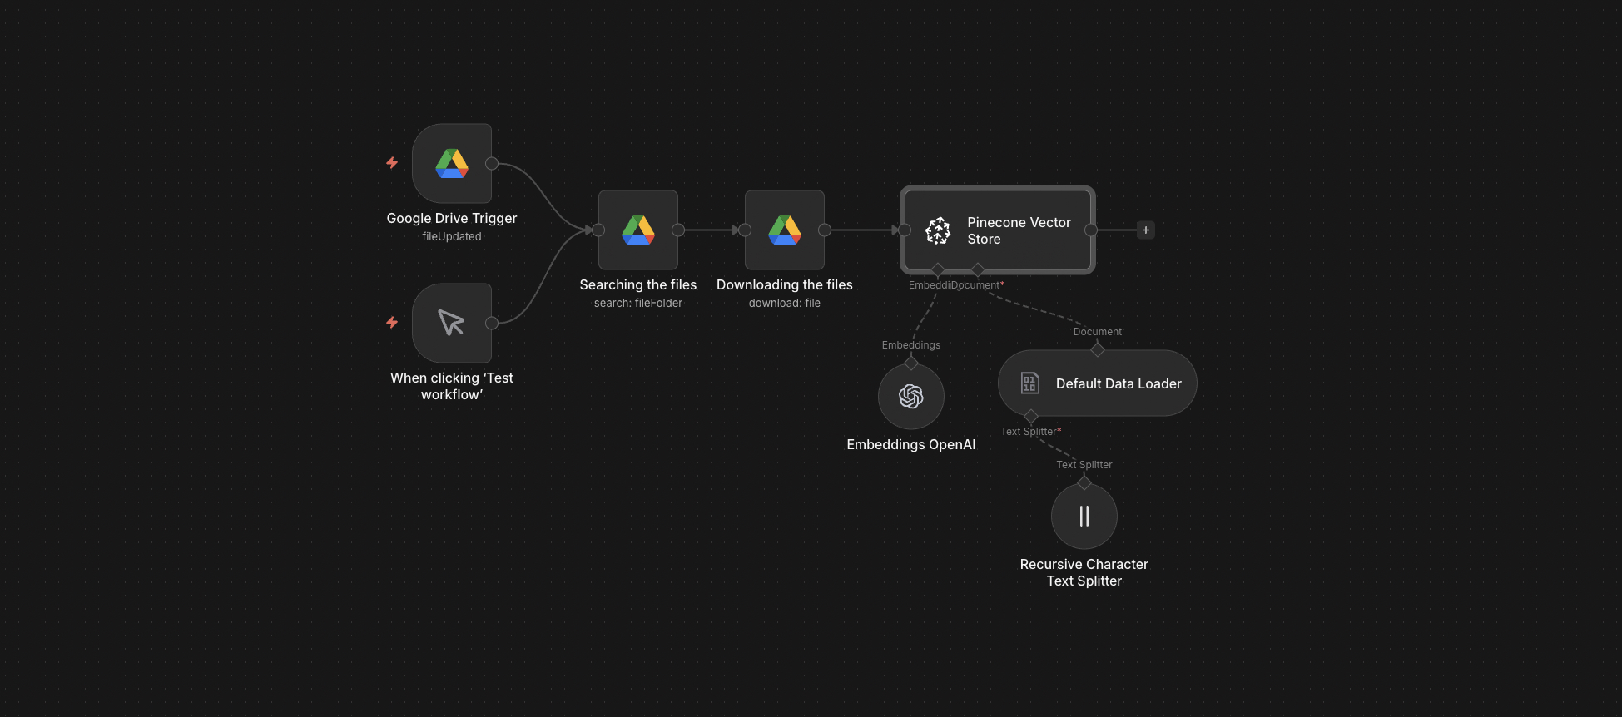The image size is (1622, 717).
Task: Click the 'Text Splitter' label above splitter node
Action: (x=1084, y=465)
